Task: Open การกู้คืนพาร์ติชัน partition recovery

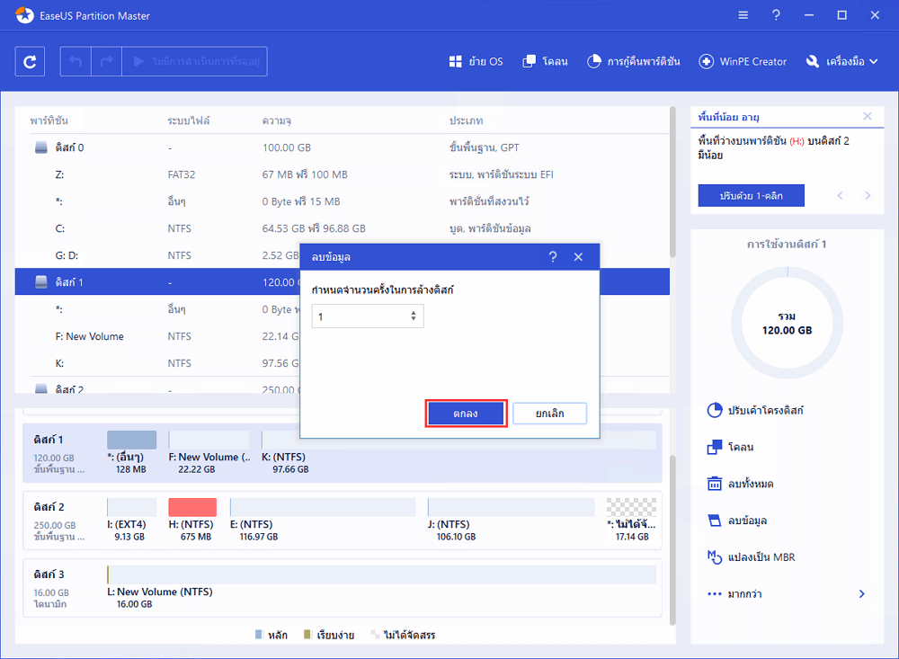Action: point(634,61)
